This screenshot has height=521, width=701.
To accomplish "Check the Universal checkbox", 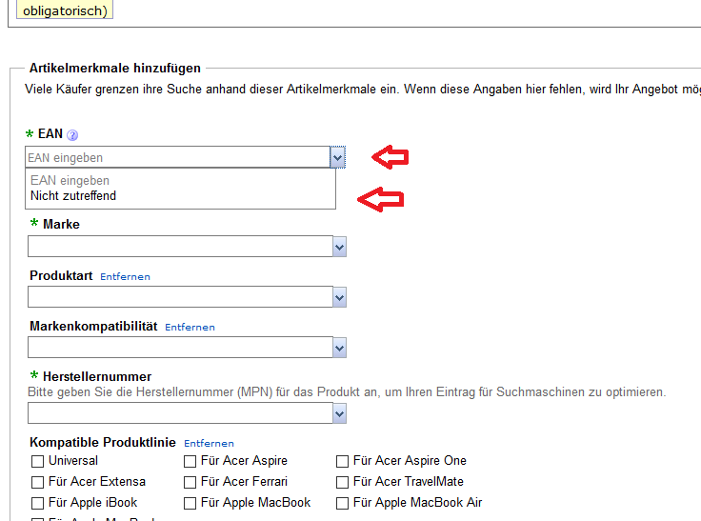I will tap(38, 461).
